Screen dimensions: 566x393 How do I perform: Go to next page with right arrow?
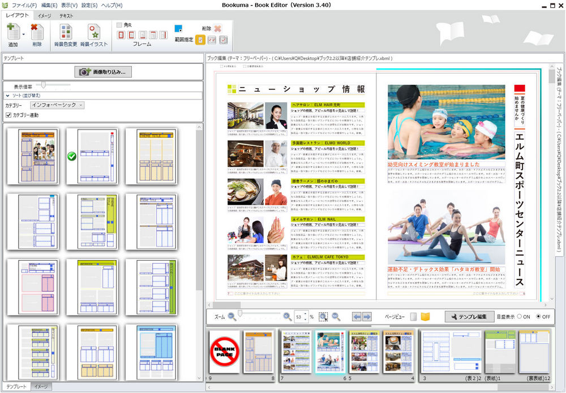click(367, 317)
